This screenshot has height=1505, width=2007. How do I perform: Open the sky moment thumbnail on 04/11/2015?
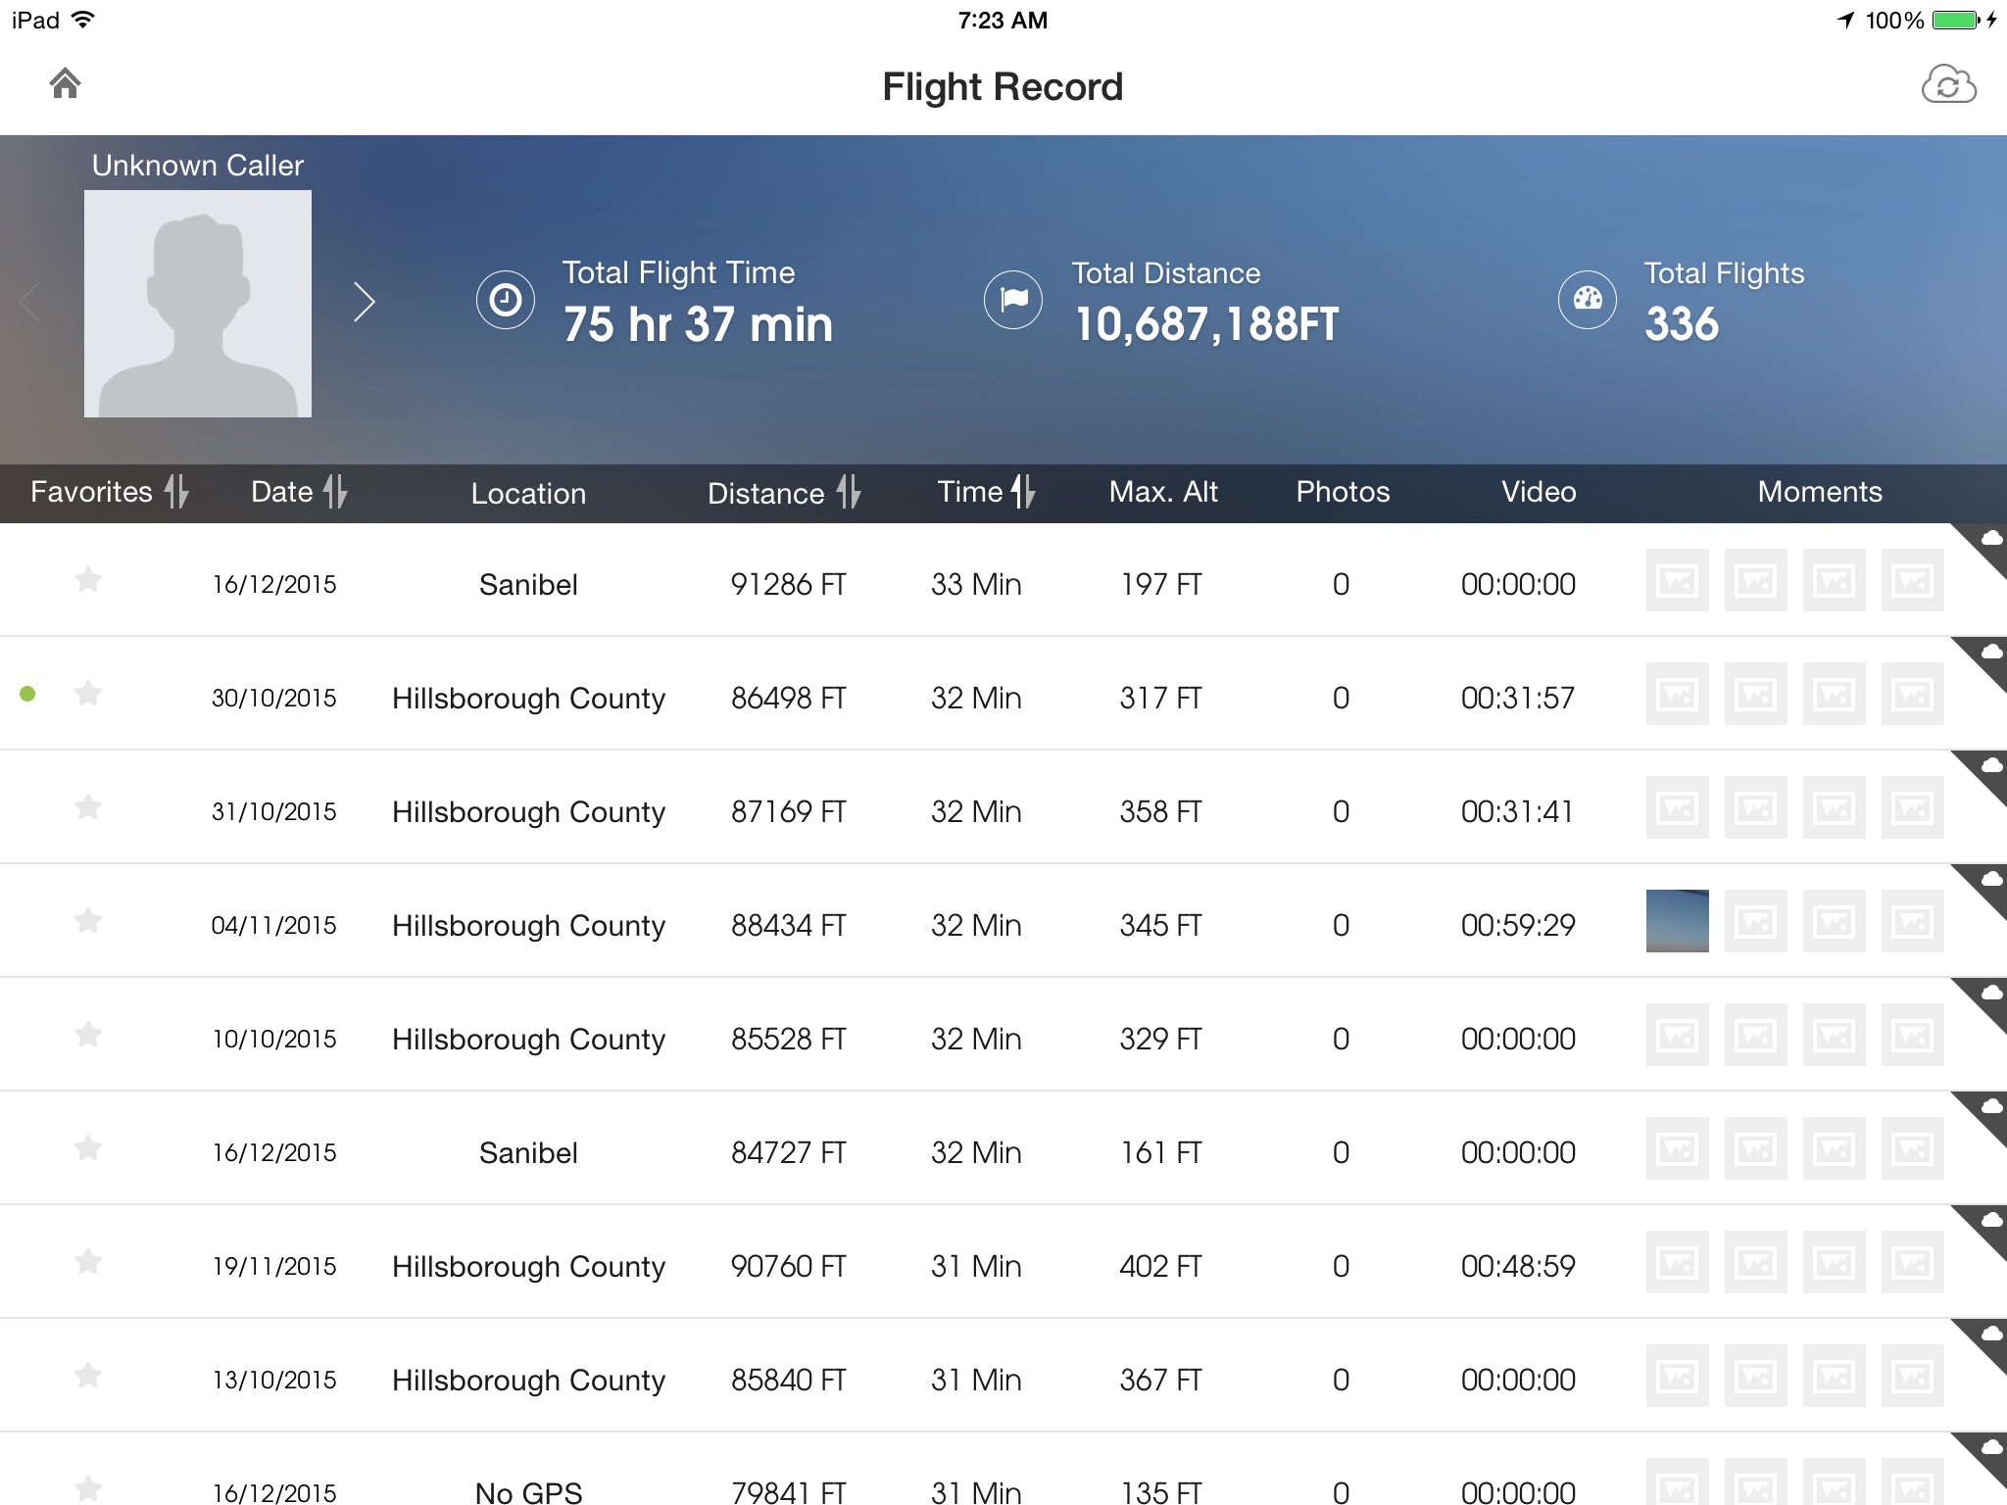click(1678, 921)
